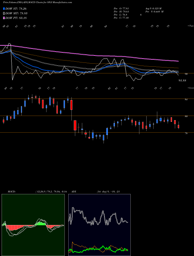Click the large red gap-down candle below 80
194x256 pixels.
click(x=75, y=125)
